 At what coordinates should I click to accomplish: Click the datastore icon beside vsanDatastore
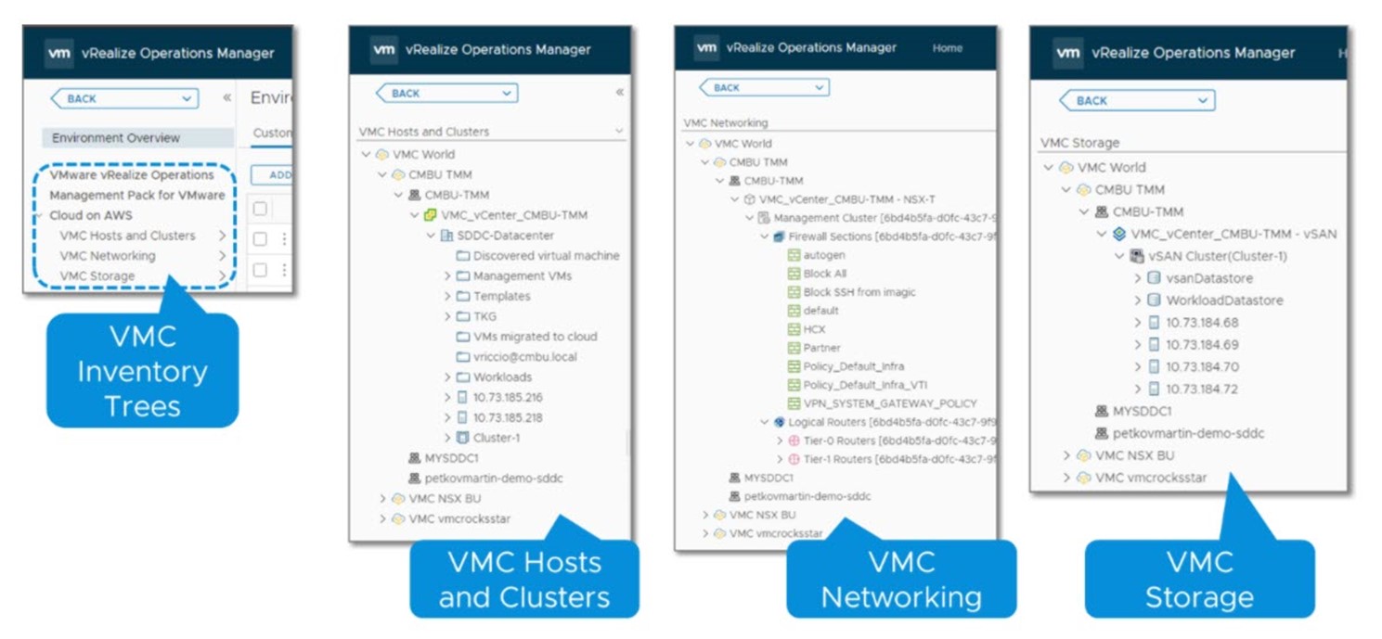1155,278
